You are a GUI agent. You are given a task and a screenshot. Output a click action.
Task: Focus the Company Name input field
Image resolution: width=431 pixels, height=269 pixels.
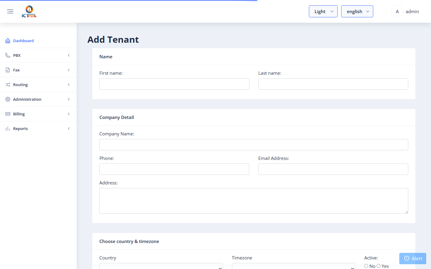pos(254,145)
